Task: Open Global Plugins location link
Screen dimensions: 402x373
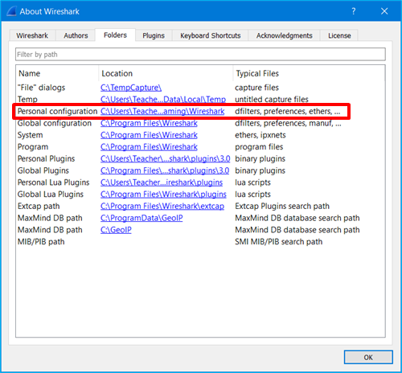Action: coord(165,170)
